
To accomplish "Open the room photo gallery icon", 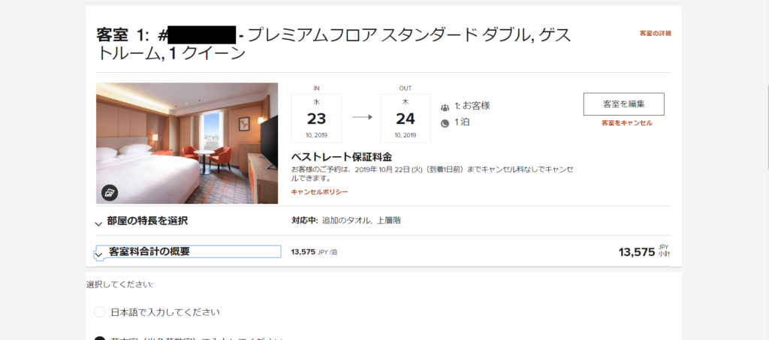I will pyautogui.click(x=110, y=193).
